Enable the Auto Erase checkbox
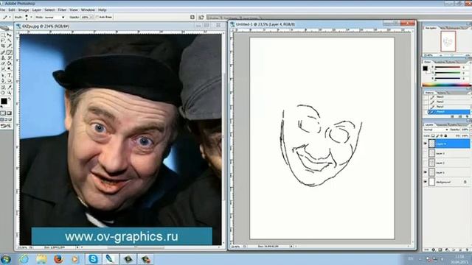 [x=97, y=17]
